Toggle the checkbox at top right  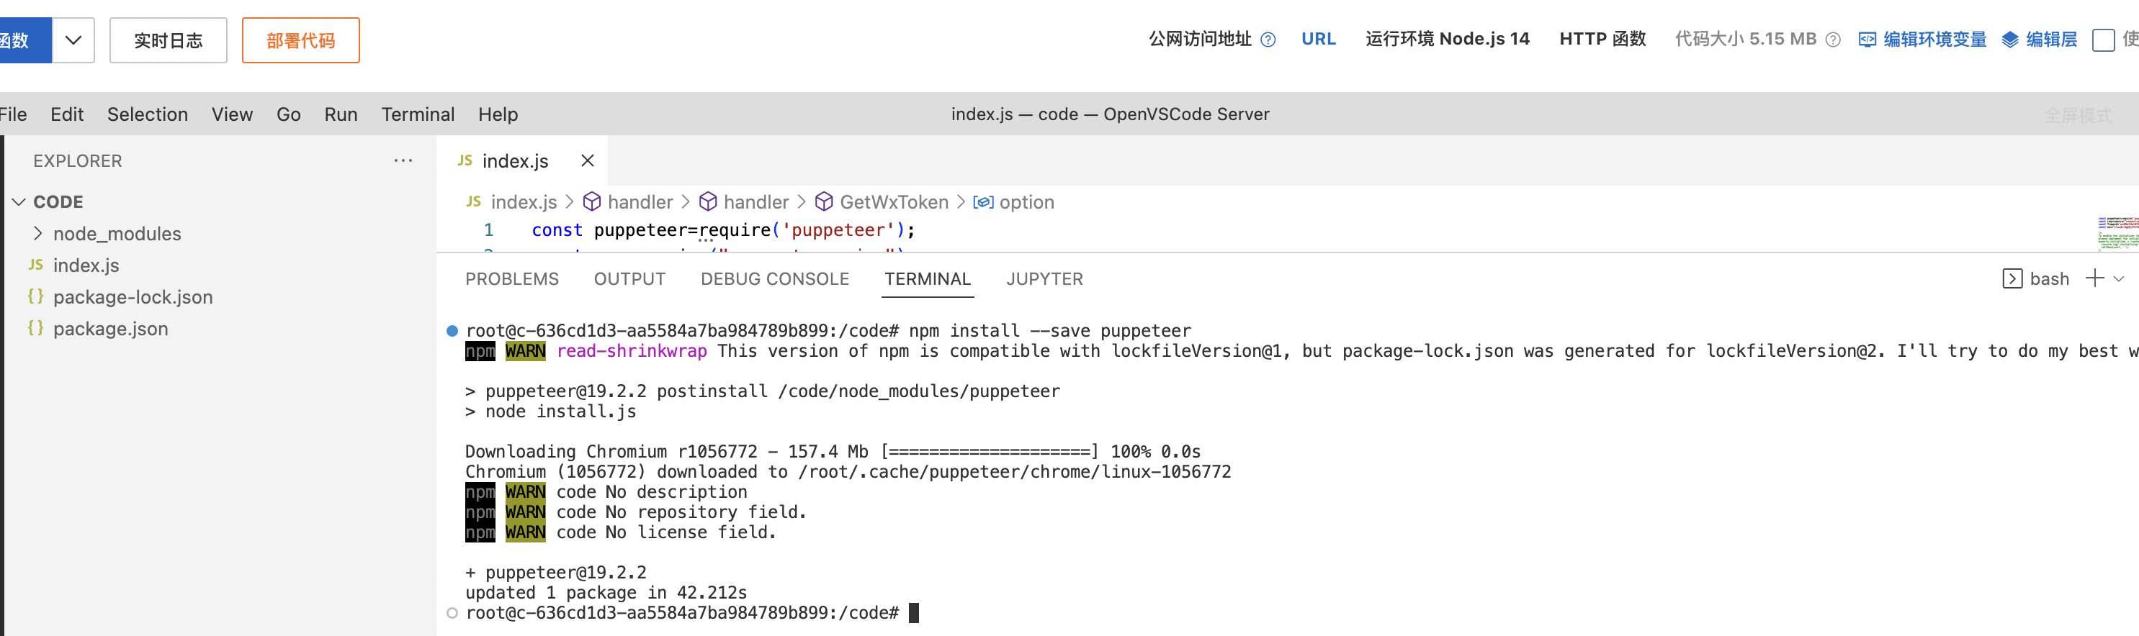coord(2102,40)
